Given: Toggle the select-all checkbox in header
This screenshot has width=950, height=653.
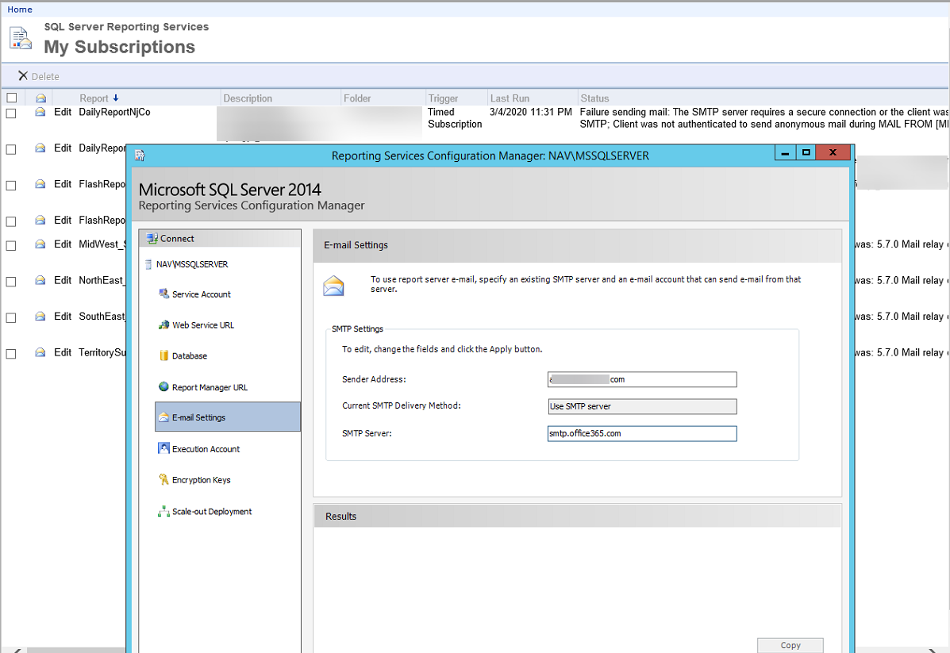Looking at the screenshot, I should click(11, 98).
